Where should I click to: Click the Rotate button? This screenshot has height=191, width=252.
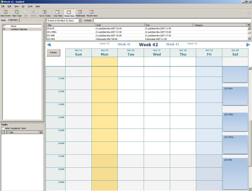click(54, 52)
